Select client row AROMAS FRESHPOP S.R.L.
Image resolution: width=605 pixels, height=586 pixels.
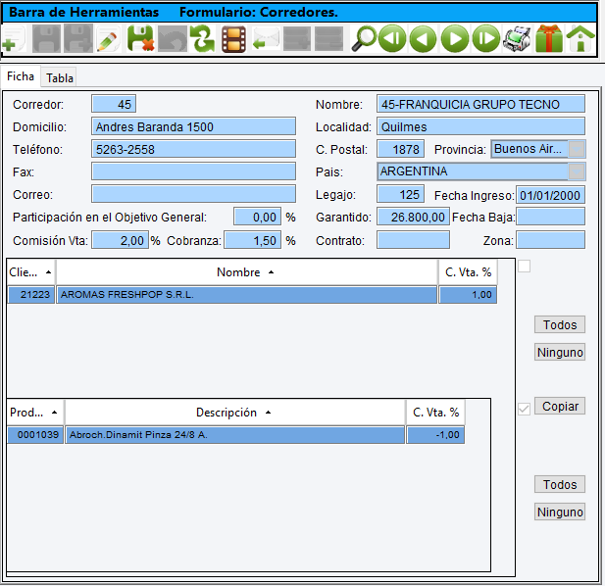point(247,295)
